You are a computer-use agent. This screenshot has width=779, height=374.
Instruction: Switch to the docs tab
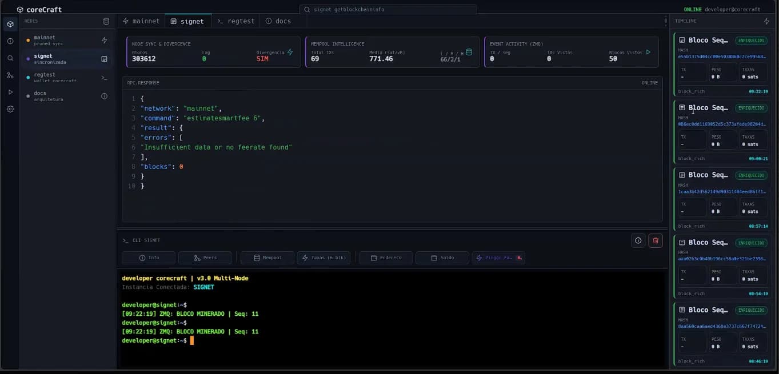tap(278, 21)
